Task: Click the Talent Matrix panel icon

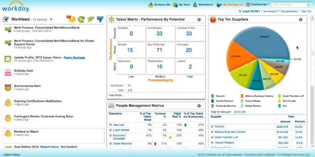Action: [x=111, y=19]
